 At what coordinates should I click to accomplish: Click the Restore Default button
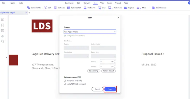coord(108,71)
